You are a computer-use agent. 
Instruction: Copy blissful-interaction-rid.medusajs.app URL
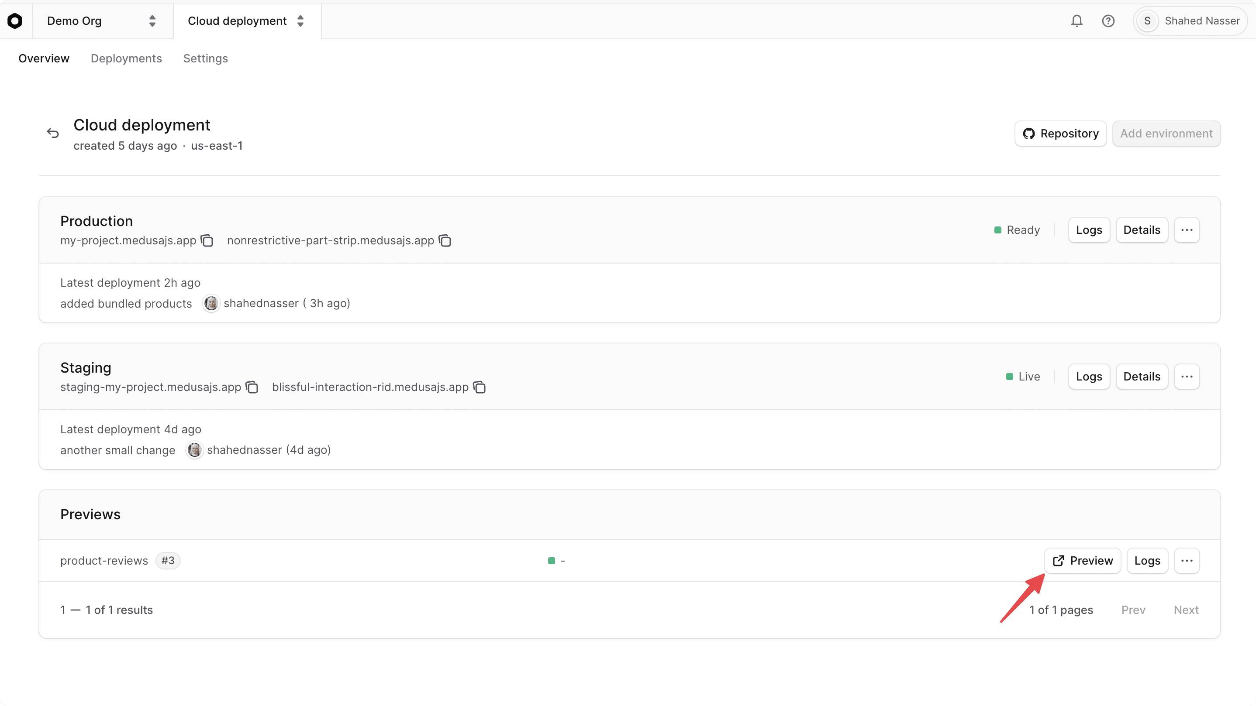point(480,387)
